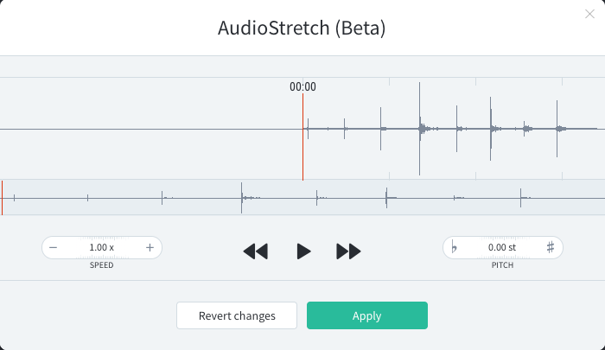
Task: Click the 0.00 st pitch value
Action: point(502,247)
